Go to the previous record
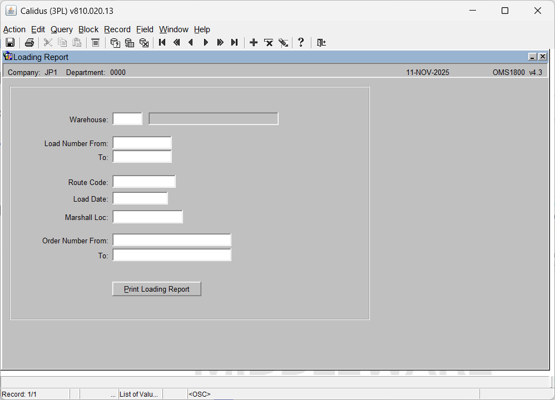Screen dimensions: 555x400 (191, 43)
